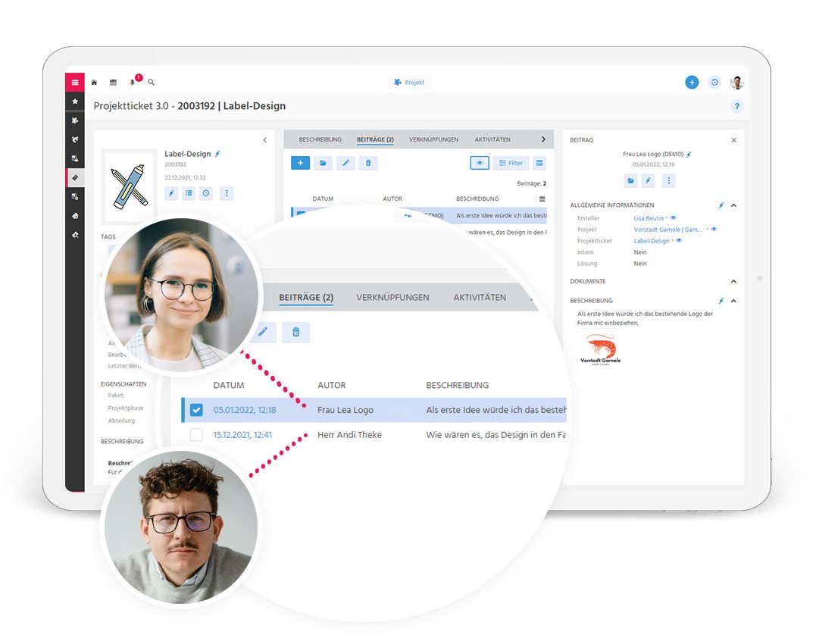Image resolution: width=816 pixels, height=638 pixels.
Task: Open the hamburger menu in the sidebar
Action: click(x=74, y=83)
